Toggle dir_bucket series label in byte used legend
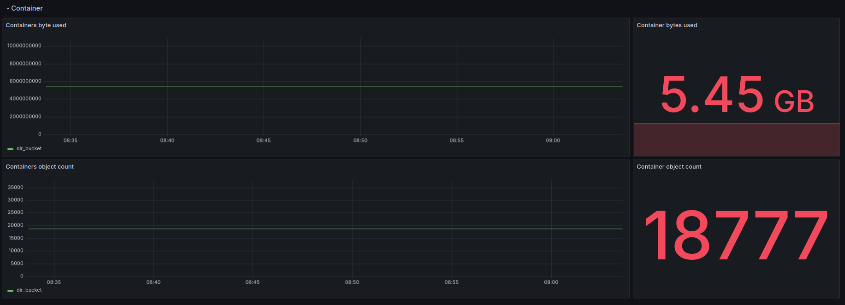Screen dimensions: 845x305 [29, 149]
